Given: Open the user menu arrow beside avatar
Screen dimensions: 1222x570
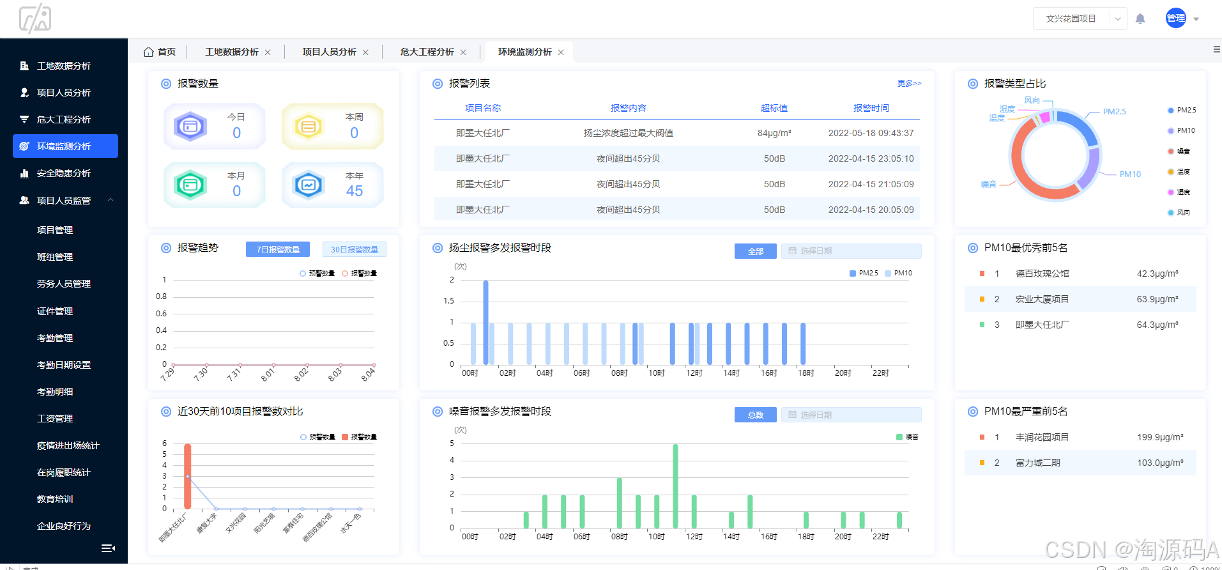Looking at the screenshot, I should pos(1196,19).
